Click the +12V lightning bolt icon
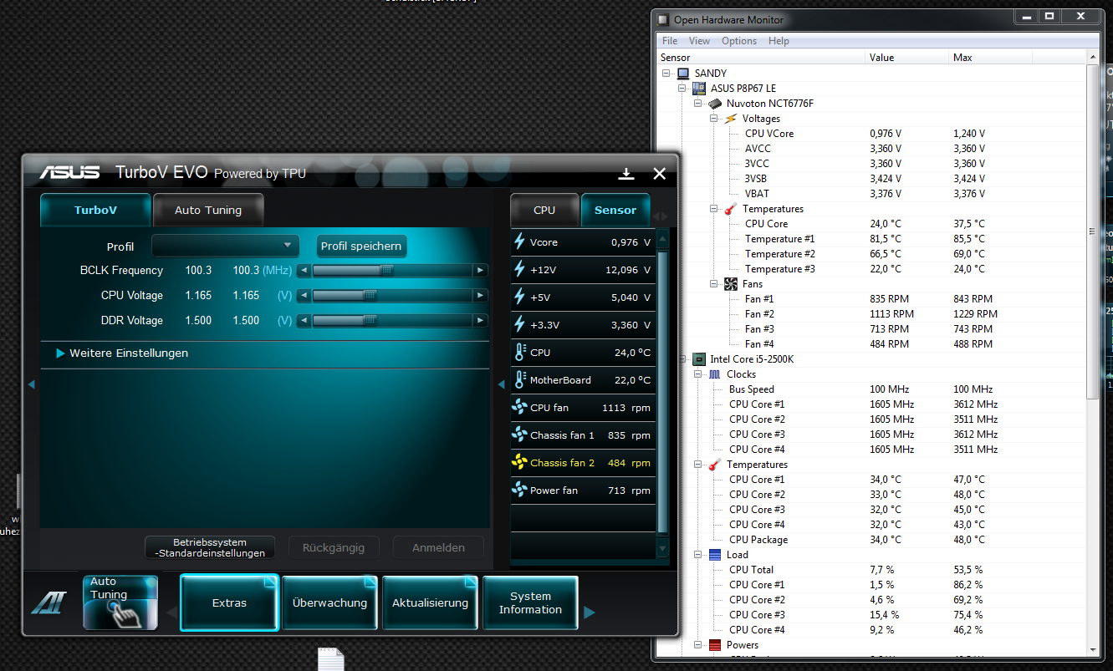Image resolution: width=1113 pixels, height=671 pixels. [x=520, y=270]
